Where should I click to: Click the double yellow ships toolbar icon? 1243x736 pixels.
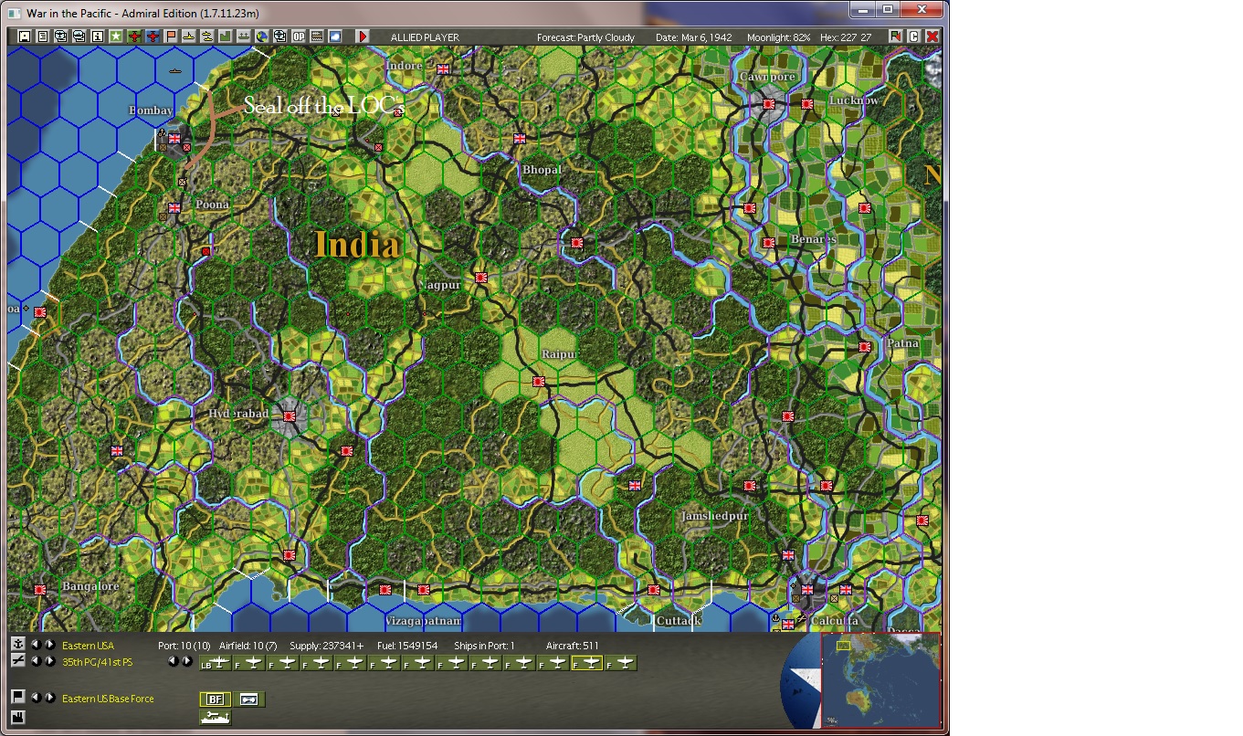(207, 37)
